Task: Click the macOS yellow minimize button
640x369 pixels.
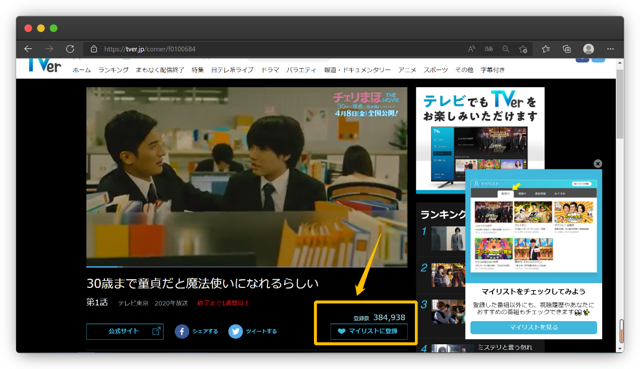Action: pos(41,28)
